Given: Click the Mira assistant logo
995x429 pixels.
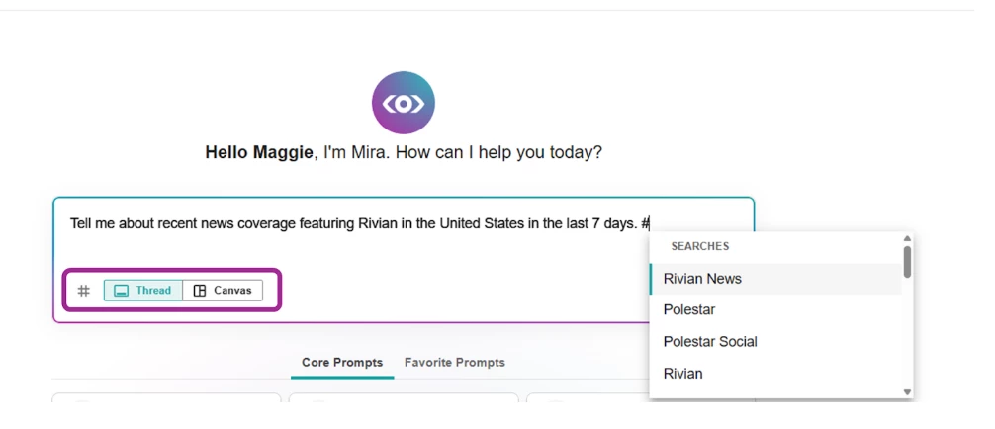Looking at the screenshot, I should click(403, 103).
